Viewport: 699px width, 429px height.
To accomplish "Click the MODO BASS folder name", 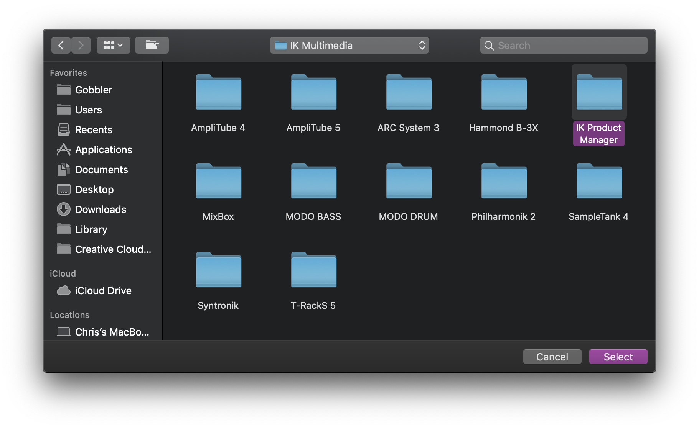I will [313, 217].
